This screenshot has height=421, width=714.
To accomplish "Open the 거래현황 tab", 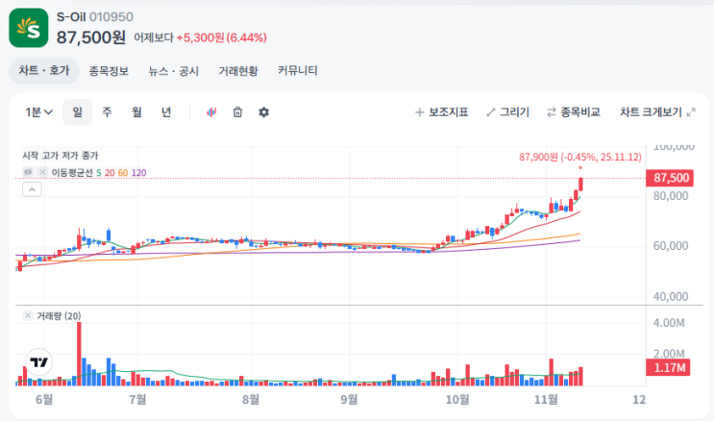I will tap(238, 71).
